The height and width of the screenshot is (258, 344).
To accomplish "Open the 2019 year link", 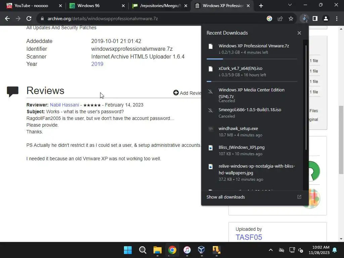I will 97,64.
